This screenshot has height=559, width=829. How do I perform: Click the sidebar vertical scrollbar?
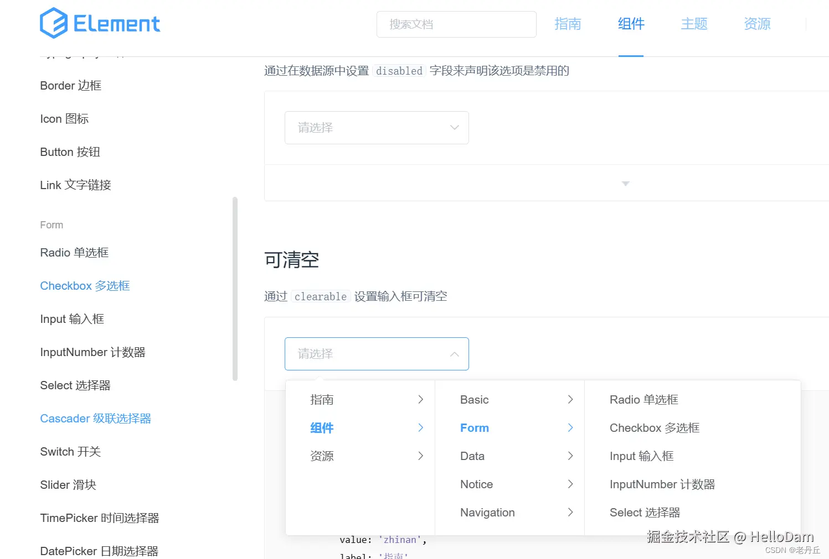235,289
